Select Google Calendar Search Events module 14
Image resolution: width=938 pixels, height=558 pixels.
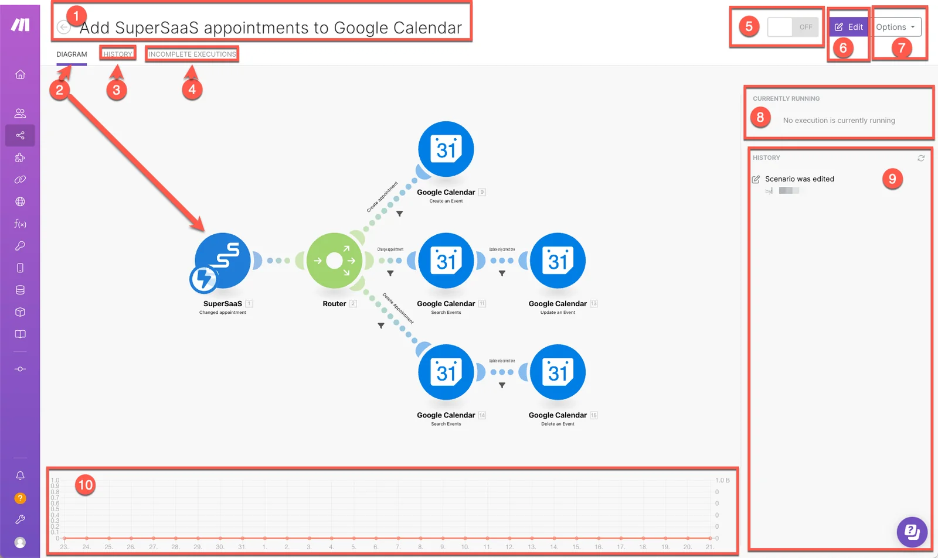(446, 372)
